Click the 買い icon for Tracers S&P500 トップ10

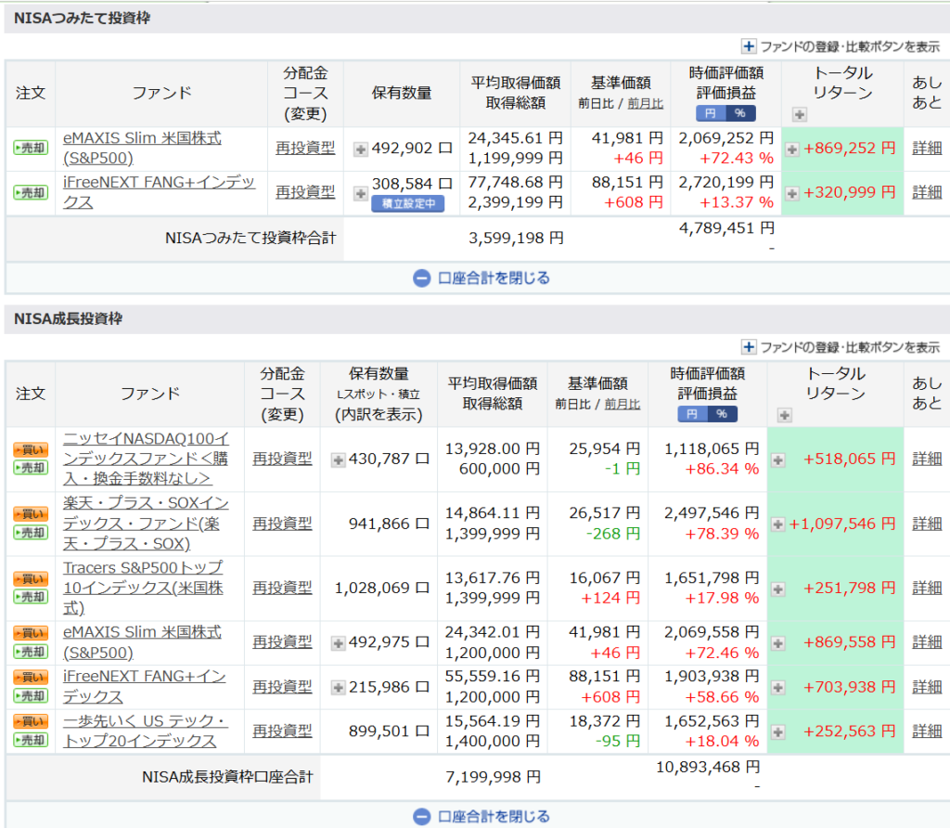point(30,578)
